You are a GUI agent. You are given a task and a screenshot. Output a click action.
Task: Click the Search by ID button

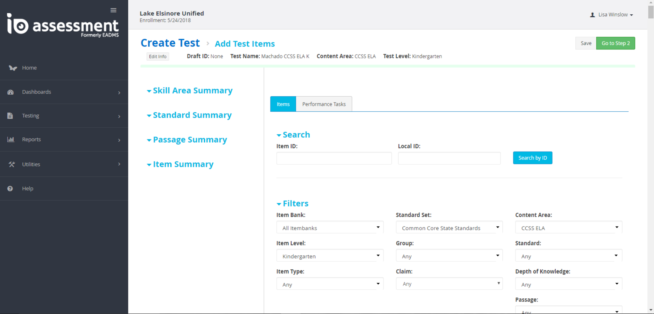pos(532,158)
